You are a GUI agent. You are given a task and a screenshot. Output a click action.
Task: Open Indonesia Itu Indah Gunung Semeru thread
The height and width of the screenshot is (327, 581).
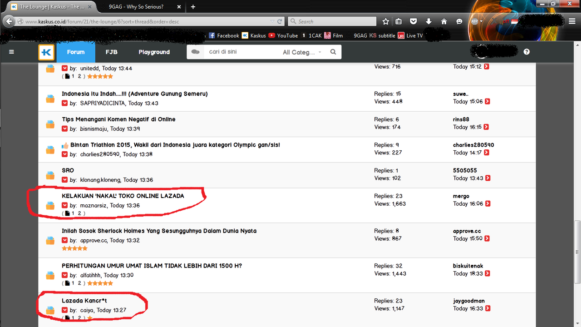[x=135, y=94]
